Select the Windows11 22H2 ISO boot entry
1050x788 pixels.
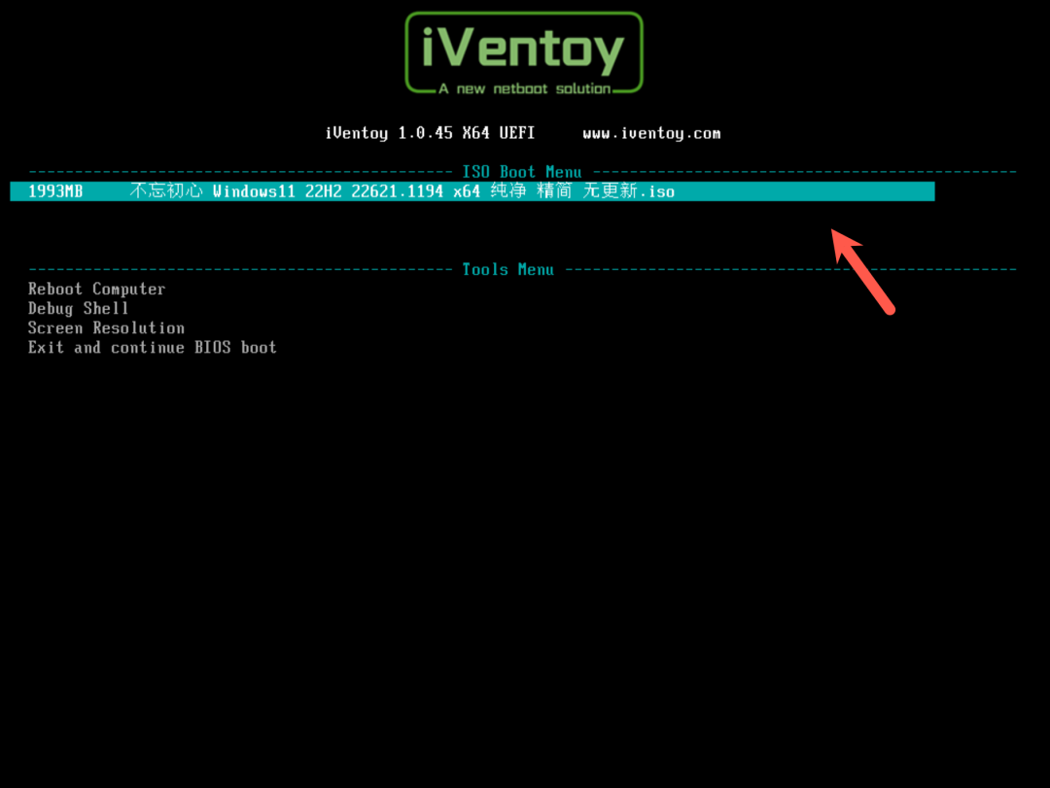472,191
